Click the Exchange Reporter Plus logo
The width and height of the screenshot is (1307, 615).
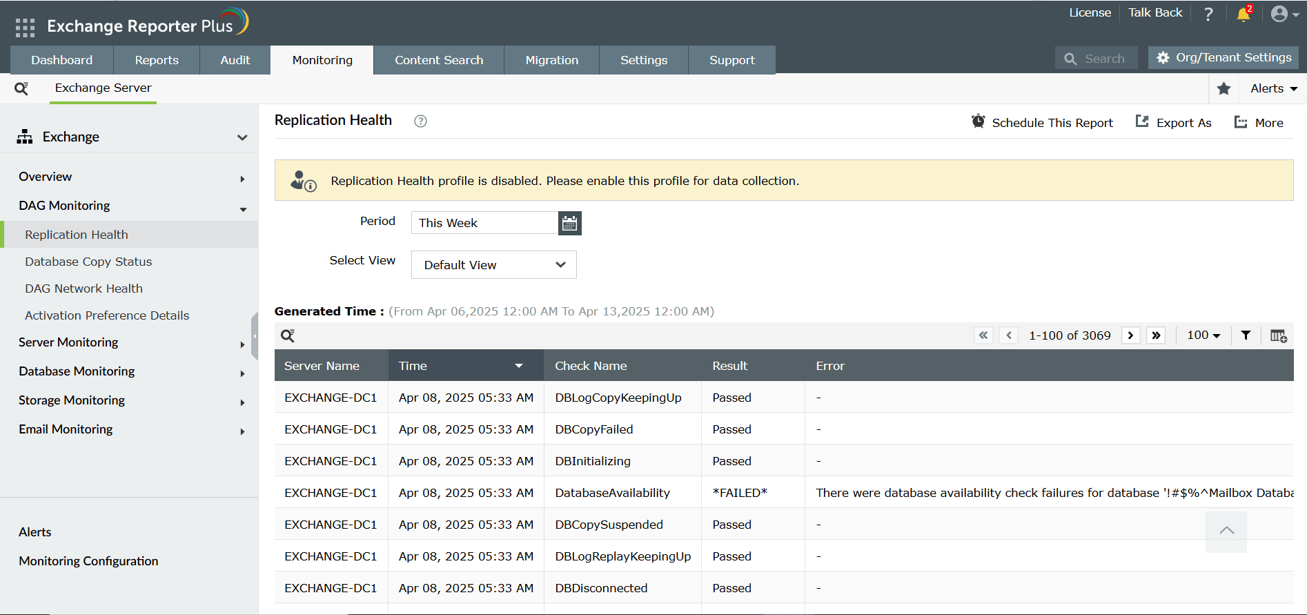click(148, 23)
